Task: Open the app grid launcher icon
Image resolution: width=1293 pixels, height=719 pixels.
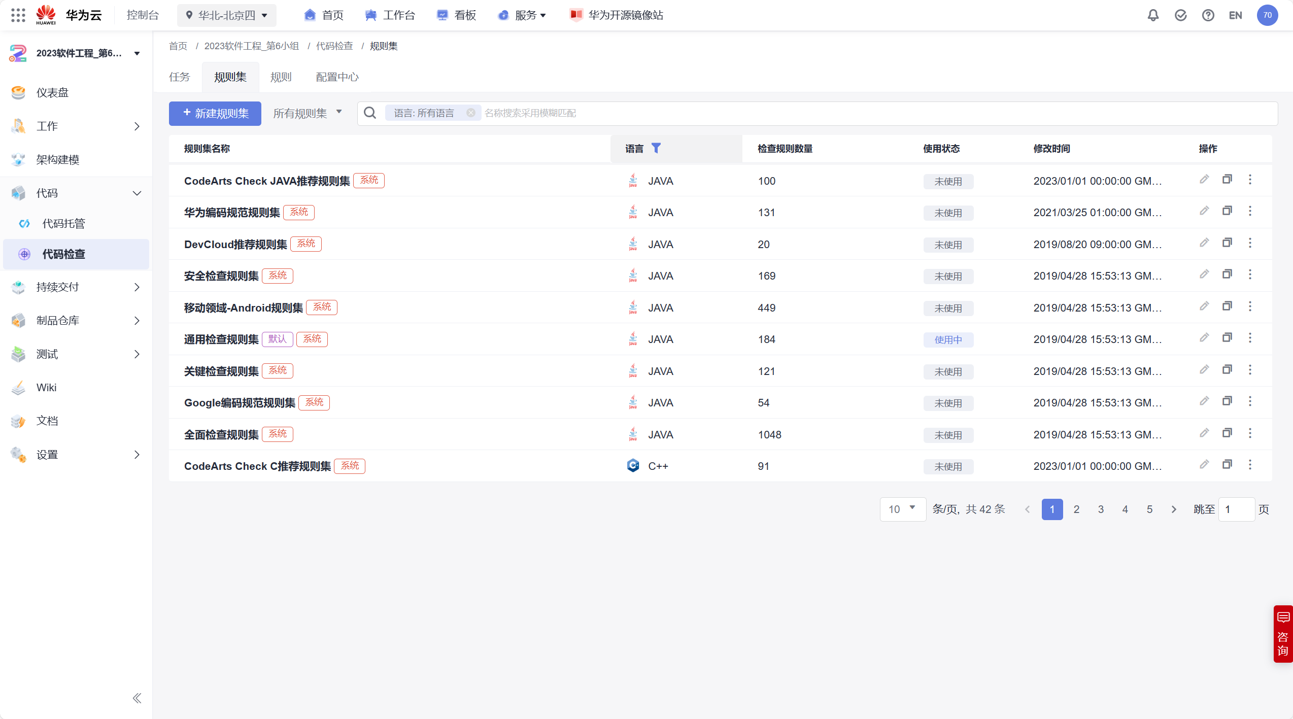Action: click(x=18, y=15)
